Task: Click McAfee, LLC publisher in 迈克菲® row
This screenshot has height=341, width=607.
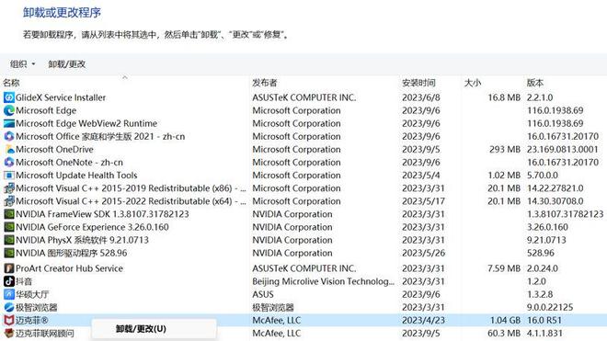Action: pos(277,321)
